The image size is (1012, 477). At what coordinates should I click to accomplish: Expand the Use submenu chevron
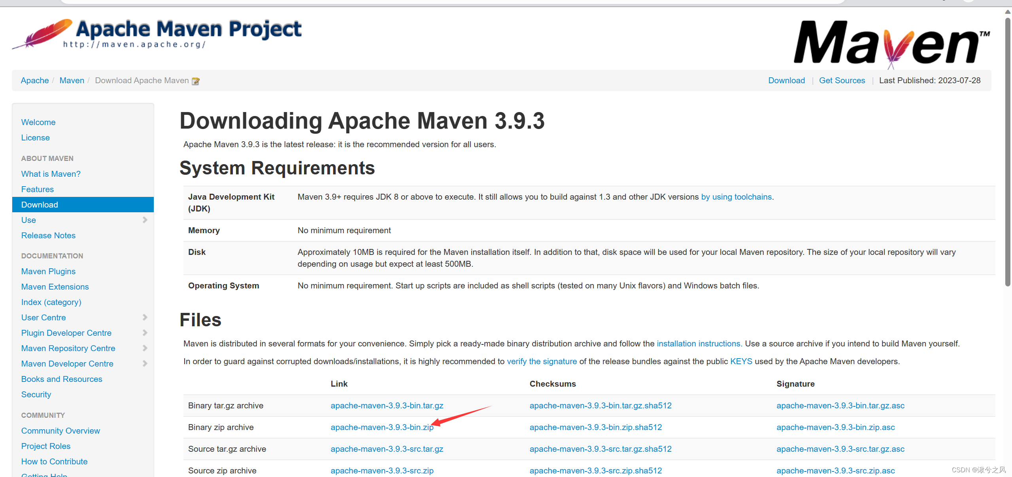pos(145,220)
